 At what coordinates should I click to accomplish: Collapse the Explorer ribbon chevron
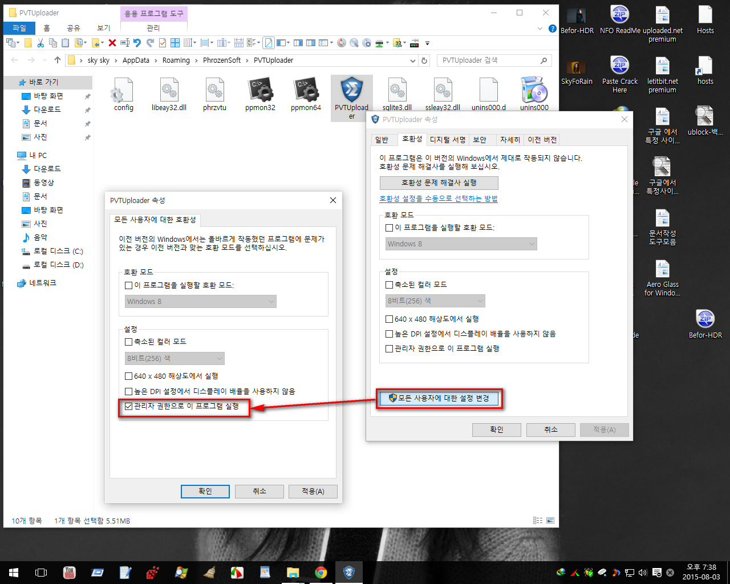(x=540, y=28)
